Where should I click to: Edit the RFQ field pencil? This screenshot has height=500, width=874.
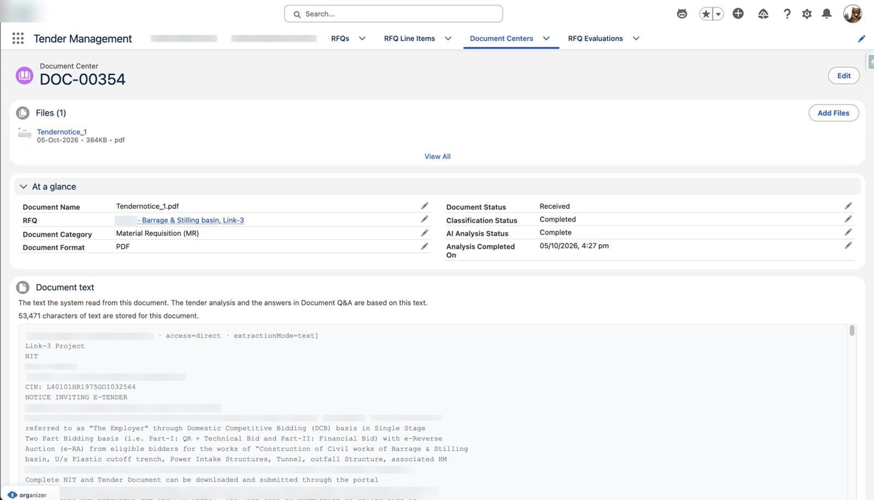pos(424,219)
